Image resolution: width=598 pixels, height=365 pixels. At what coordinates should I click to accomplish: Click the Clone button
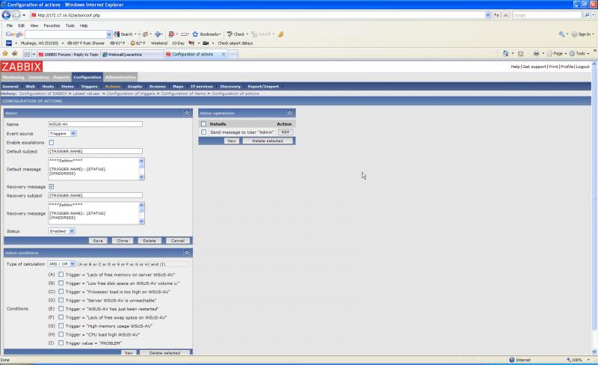click(x=123, y=241)
